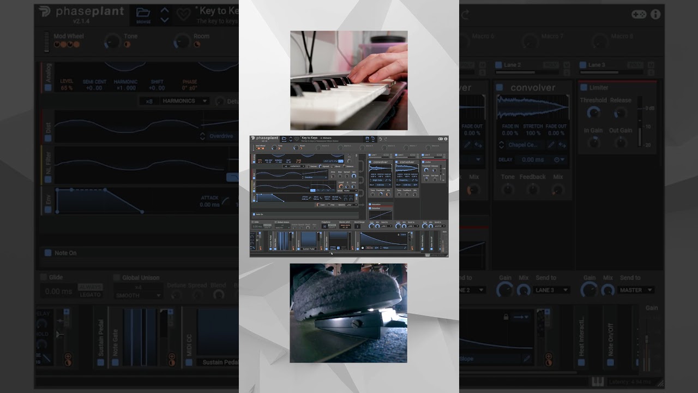This screenshot has height=393, width=698.
Task: Open the HARMONICS dropdown in dimmed background
Action: [x=185, y=101]
